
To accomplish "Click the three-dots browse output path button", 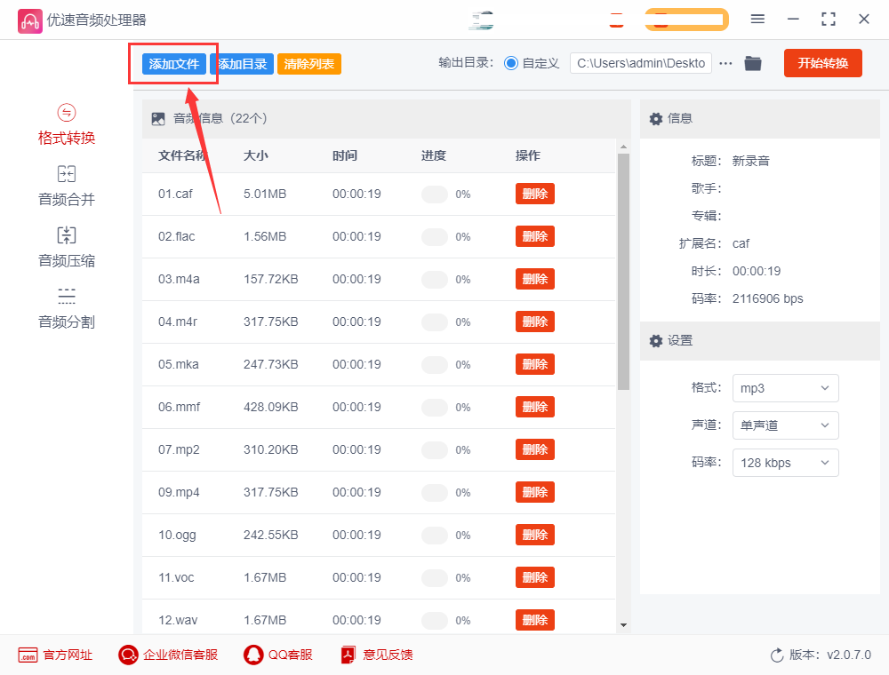I will pyautogui.click(x=725, y=63).
